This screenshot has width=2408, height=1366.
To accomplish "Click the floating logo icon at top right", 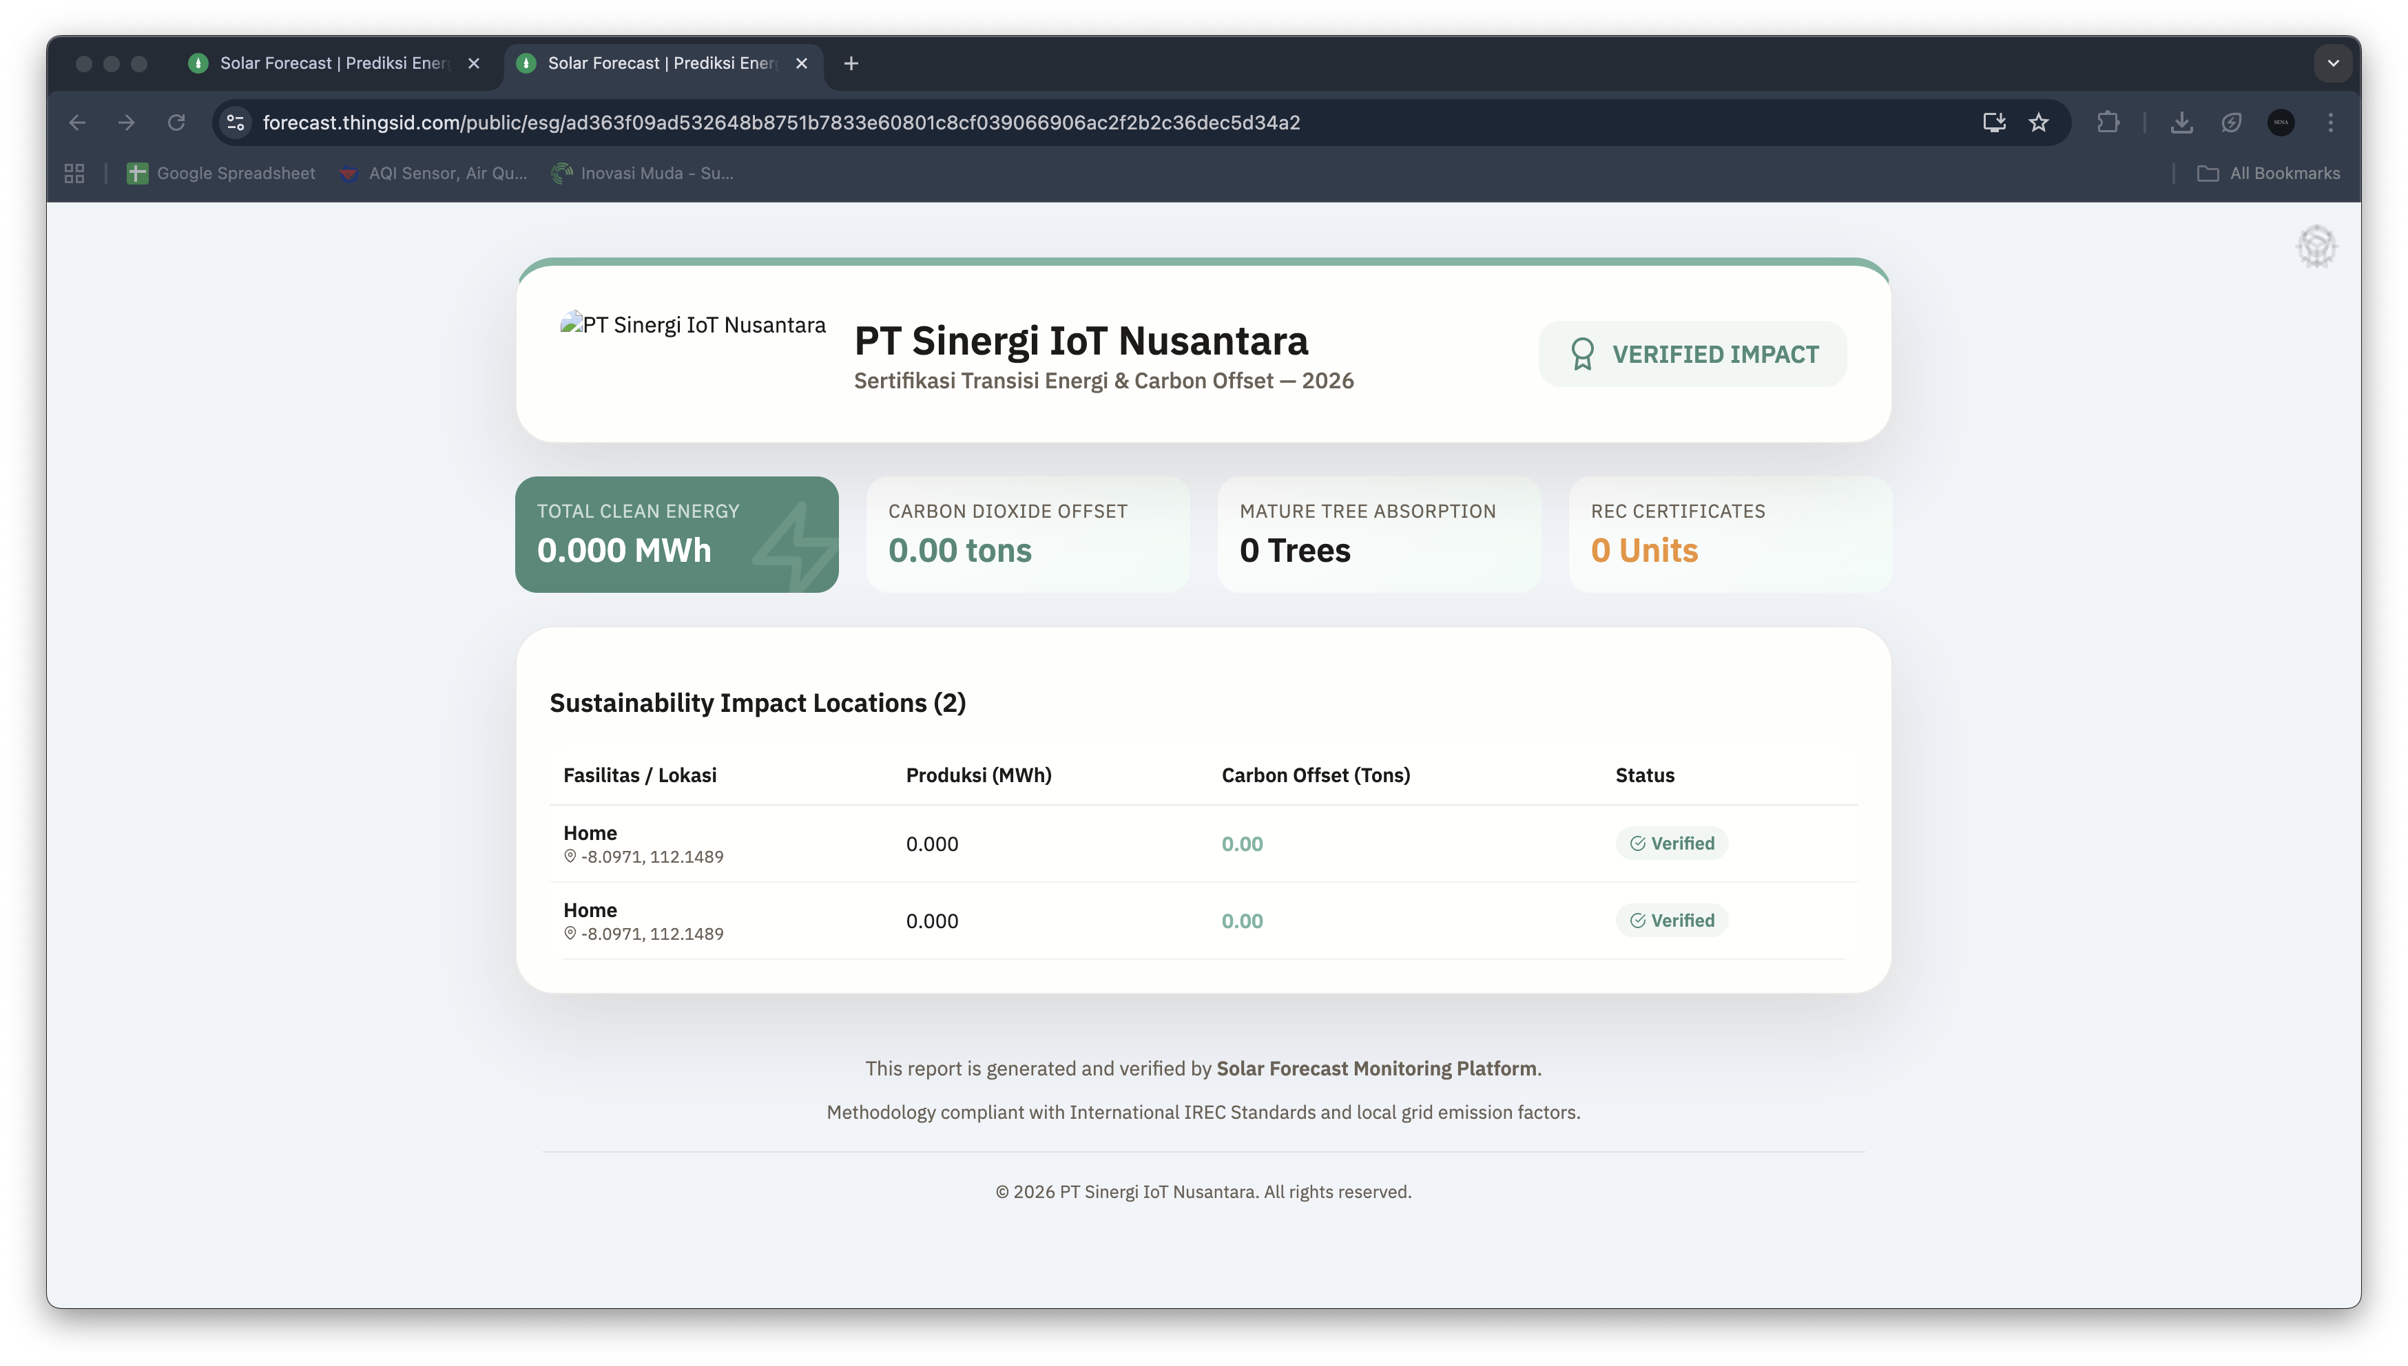I will [2316, 246].
